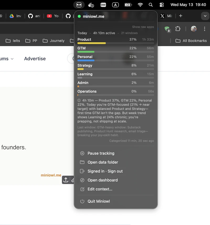This screenshot has height=225, width=210.
Task: Select the Strategy category row
Action: click(115, 67)
